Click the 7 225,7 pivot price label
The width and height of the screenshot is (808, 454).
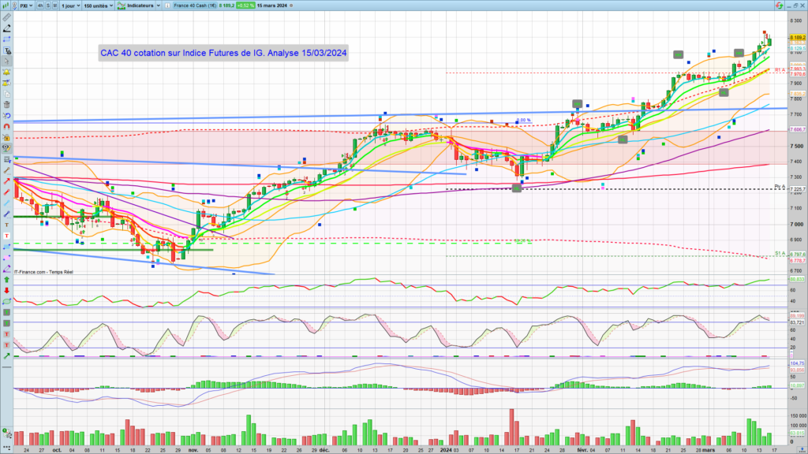[x=798, y=189]
